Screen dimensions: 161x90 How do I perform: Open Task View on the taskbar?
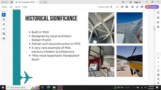coord(42,87)
